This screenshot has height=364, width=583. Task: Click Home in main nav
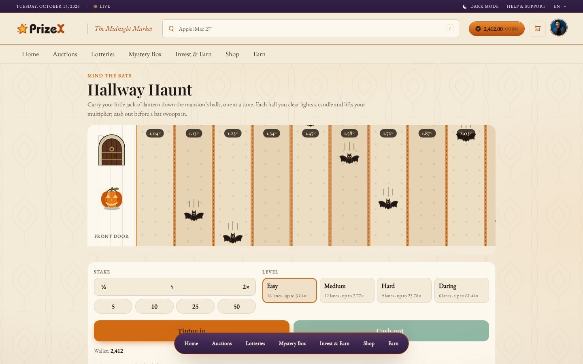click(30, 54)
